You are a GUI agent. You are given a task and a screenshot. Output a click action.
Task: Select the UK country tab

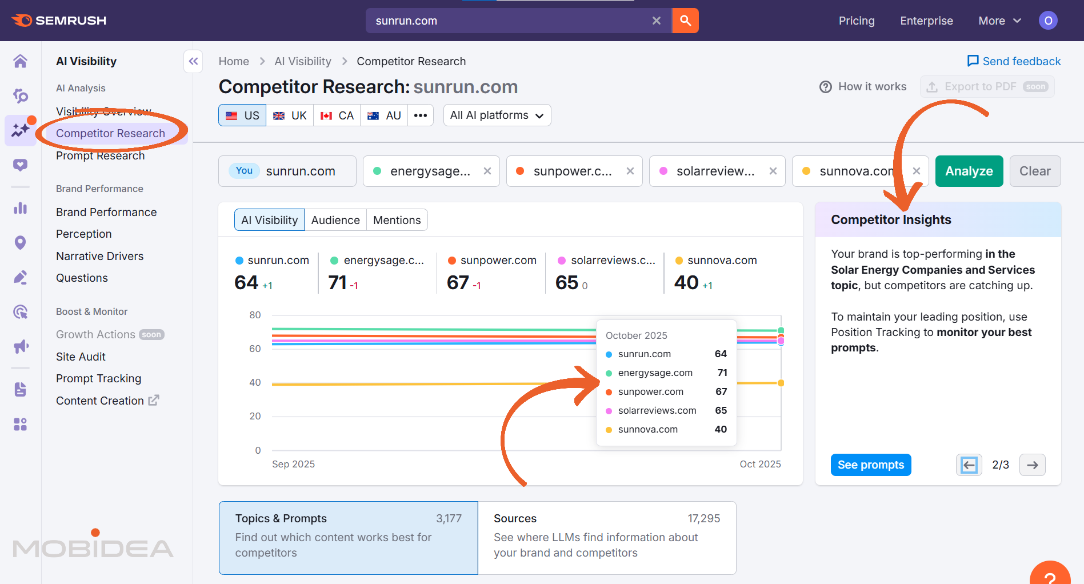click(290, 115)
